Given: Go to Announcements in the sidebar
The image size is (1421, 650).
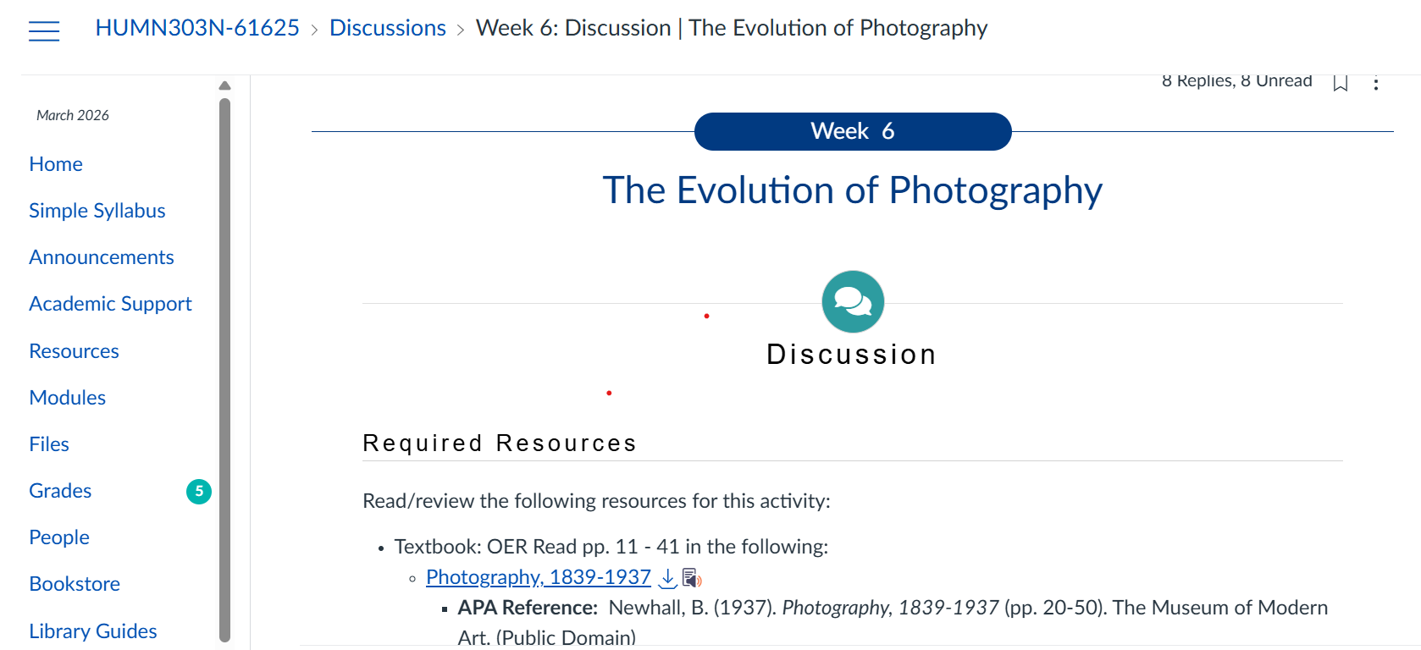Looking at the screenshot, I should [x=102, y=256].
